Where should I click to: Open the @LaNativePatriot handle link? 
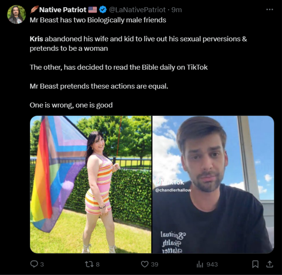[x=137, y=10]
